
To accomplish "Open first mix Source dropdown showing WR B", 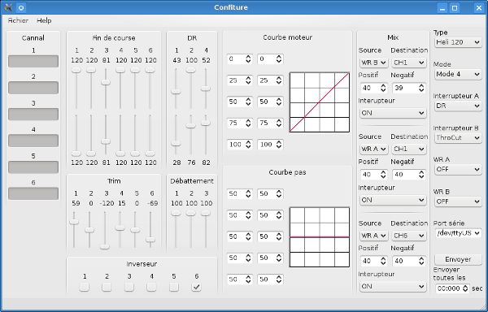I will click(373, 63).
